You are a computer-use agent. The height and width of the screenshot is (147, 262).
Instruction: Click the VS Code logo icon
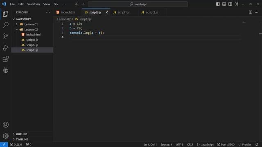pos(4,4)
